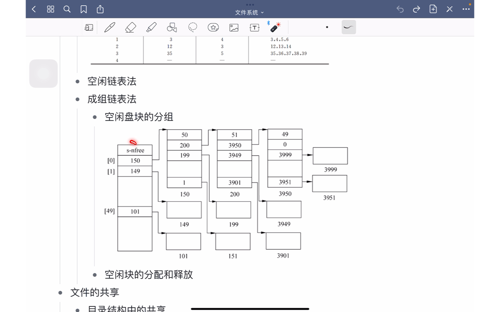Toggle read-only mode on the notebook
Screen dimensions: 500x312
[89, 27]
